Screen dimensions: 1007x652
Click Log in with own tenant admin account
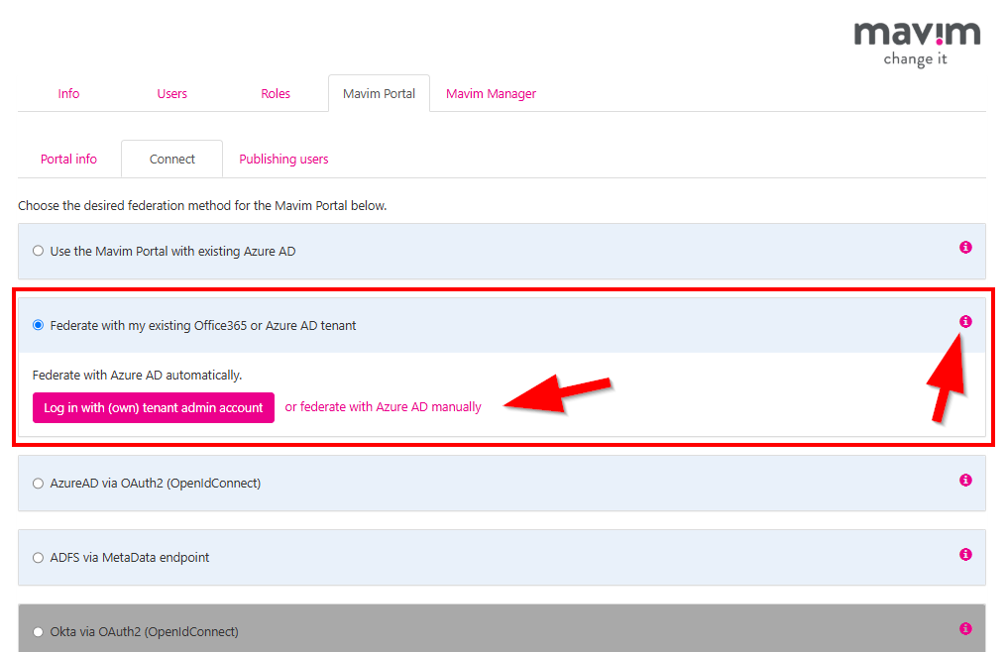click(153, 407)
